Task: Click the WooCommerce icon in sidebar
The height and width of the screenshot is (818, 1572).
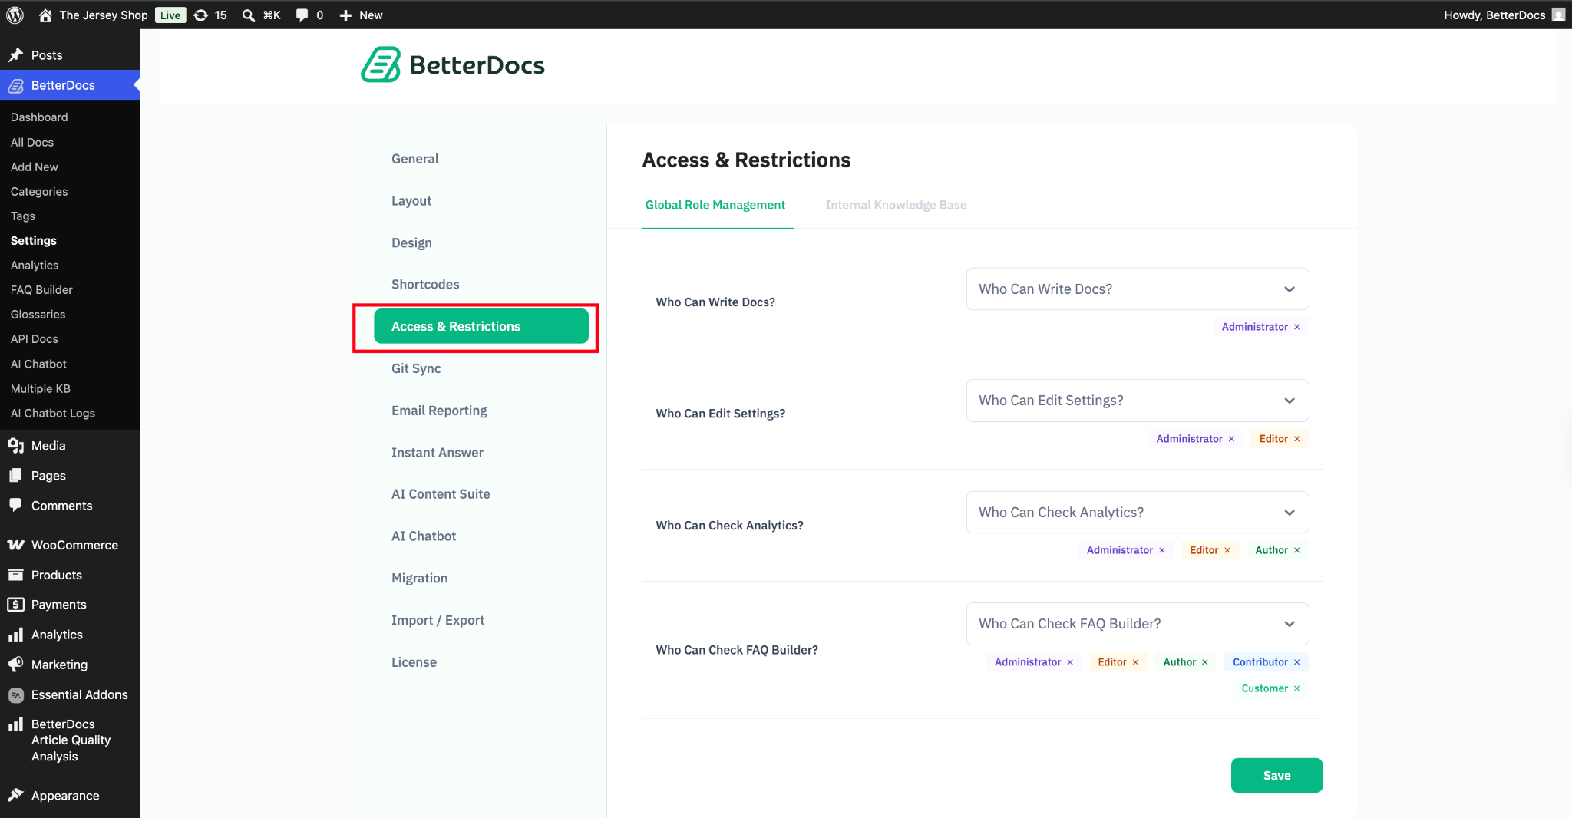Action: coord(15,545)
